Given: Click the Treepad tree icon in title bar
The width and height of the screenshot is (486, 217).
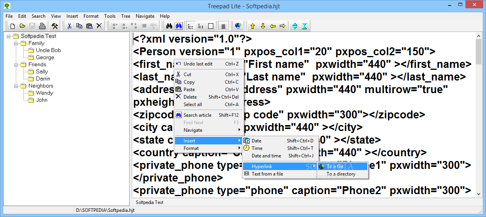Looking at the screenshot, I should tap(7, 6).
